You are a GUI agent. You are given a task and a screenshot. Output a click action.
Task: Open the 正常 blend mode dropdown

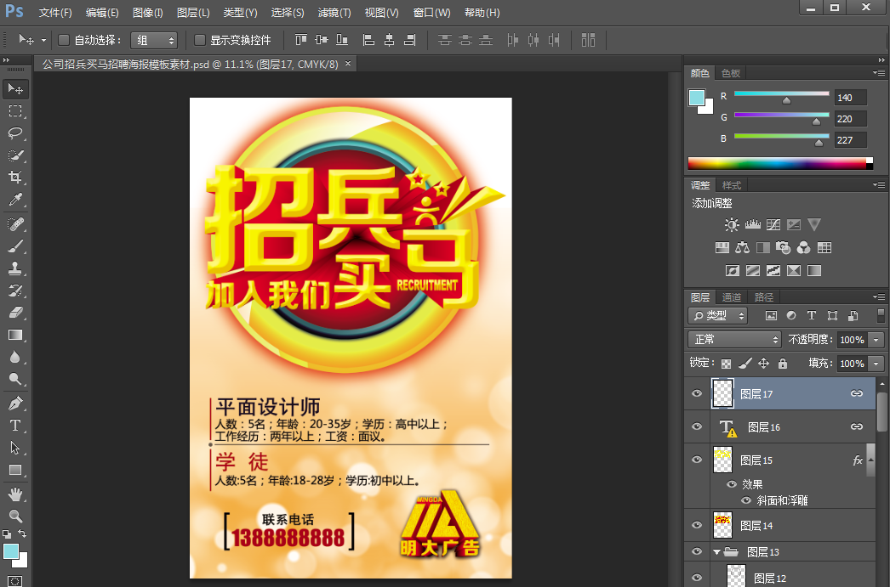click(x=734, y=340)
